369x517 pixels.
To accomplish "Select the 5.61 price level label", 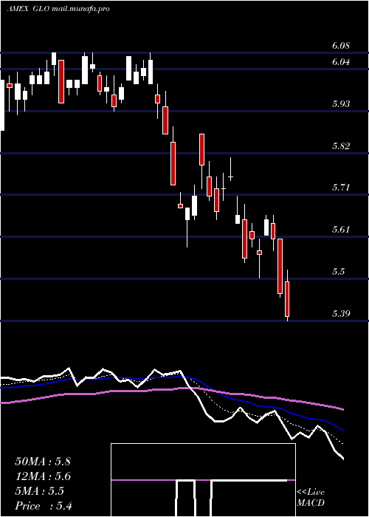I will (341, 230).
